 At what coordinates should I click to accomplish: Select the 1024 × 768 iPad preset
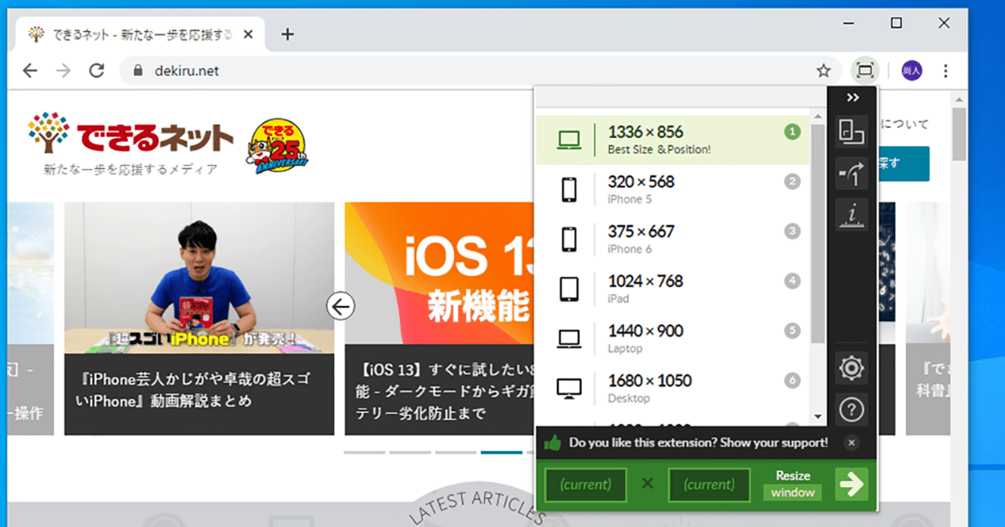(x=673, y=289)
